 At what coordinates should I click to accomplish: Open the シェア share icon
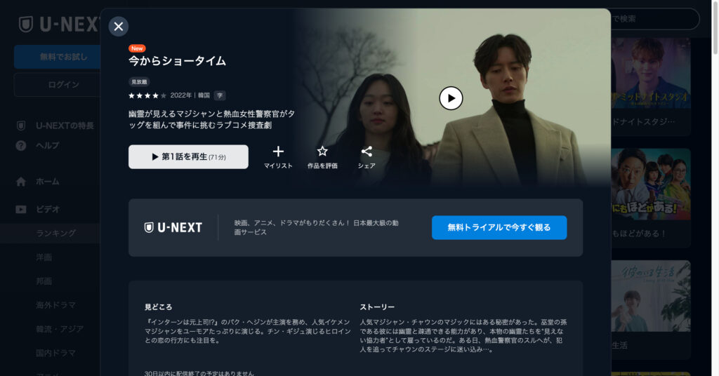click(367, 157)
